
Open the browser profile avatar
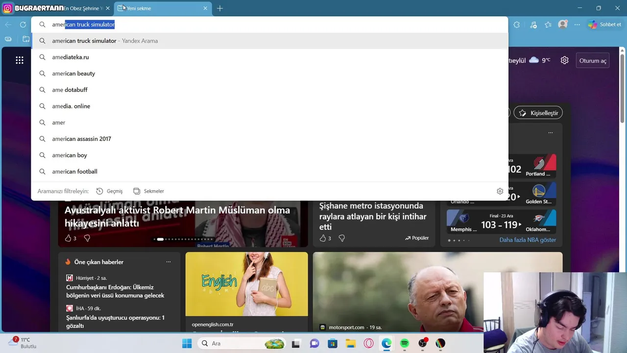coord(563,25)
